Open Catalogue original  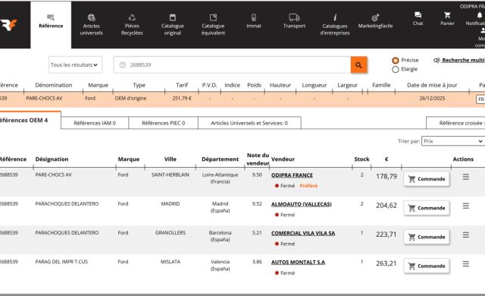click(x=173, y=25)
